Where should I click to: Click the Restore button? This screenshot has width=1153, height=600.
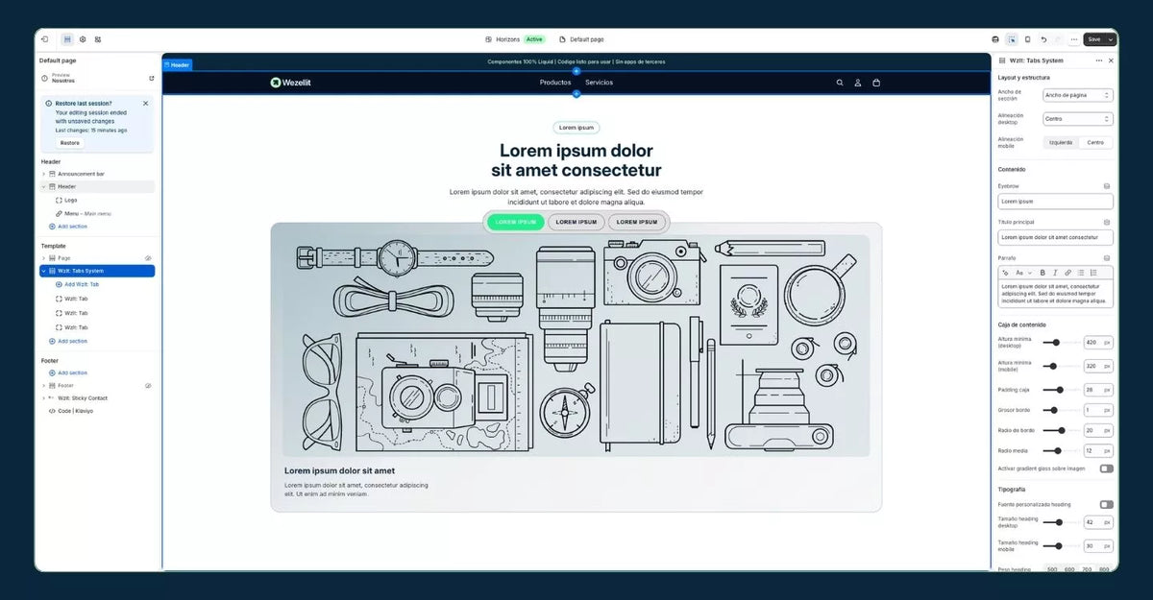click(70, 142)
